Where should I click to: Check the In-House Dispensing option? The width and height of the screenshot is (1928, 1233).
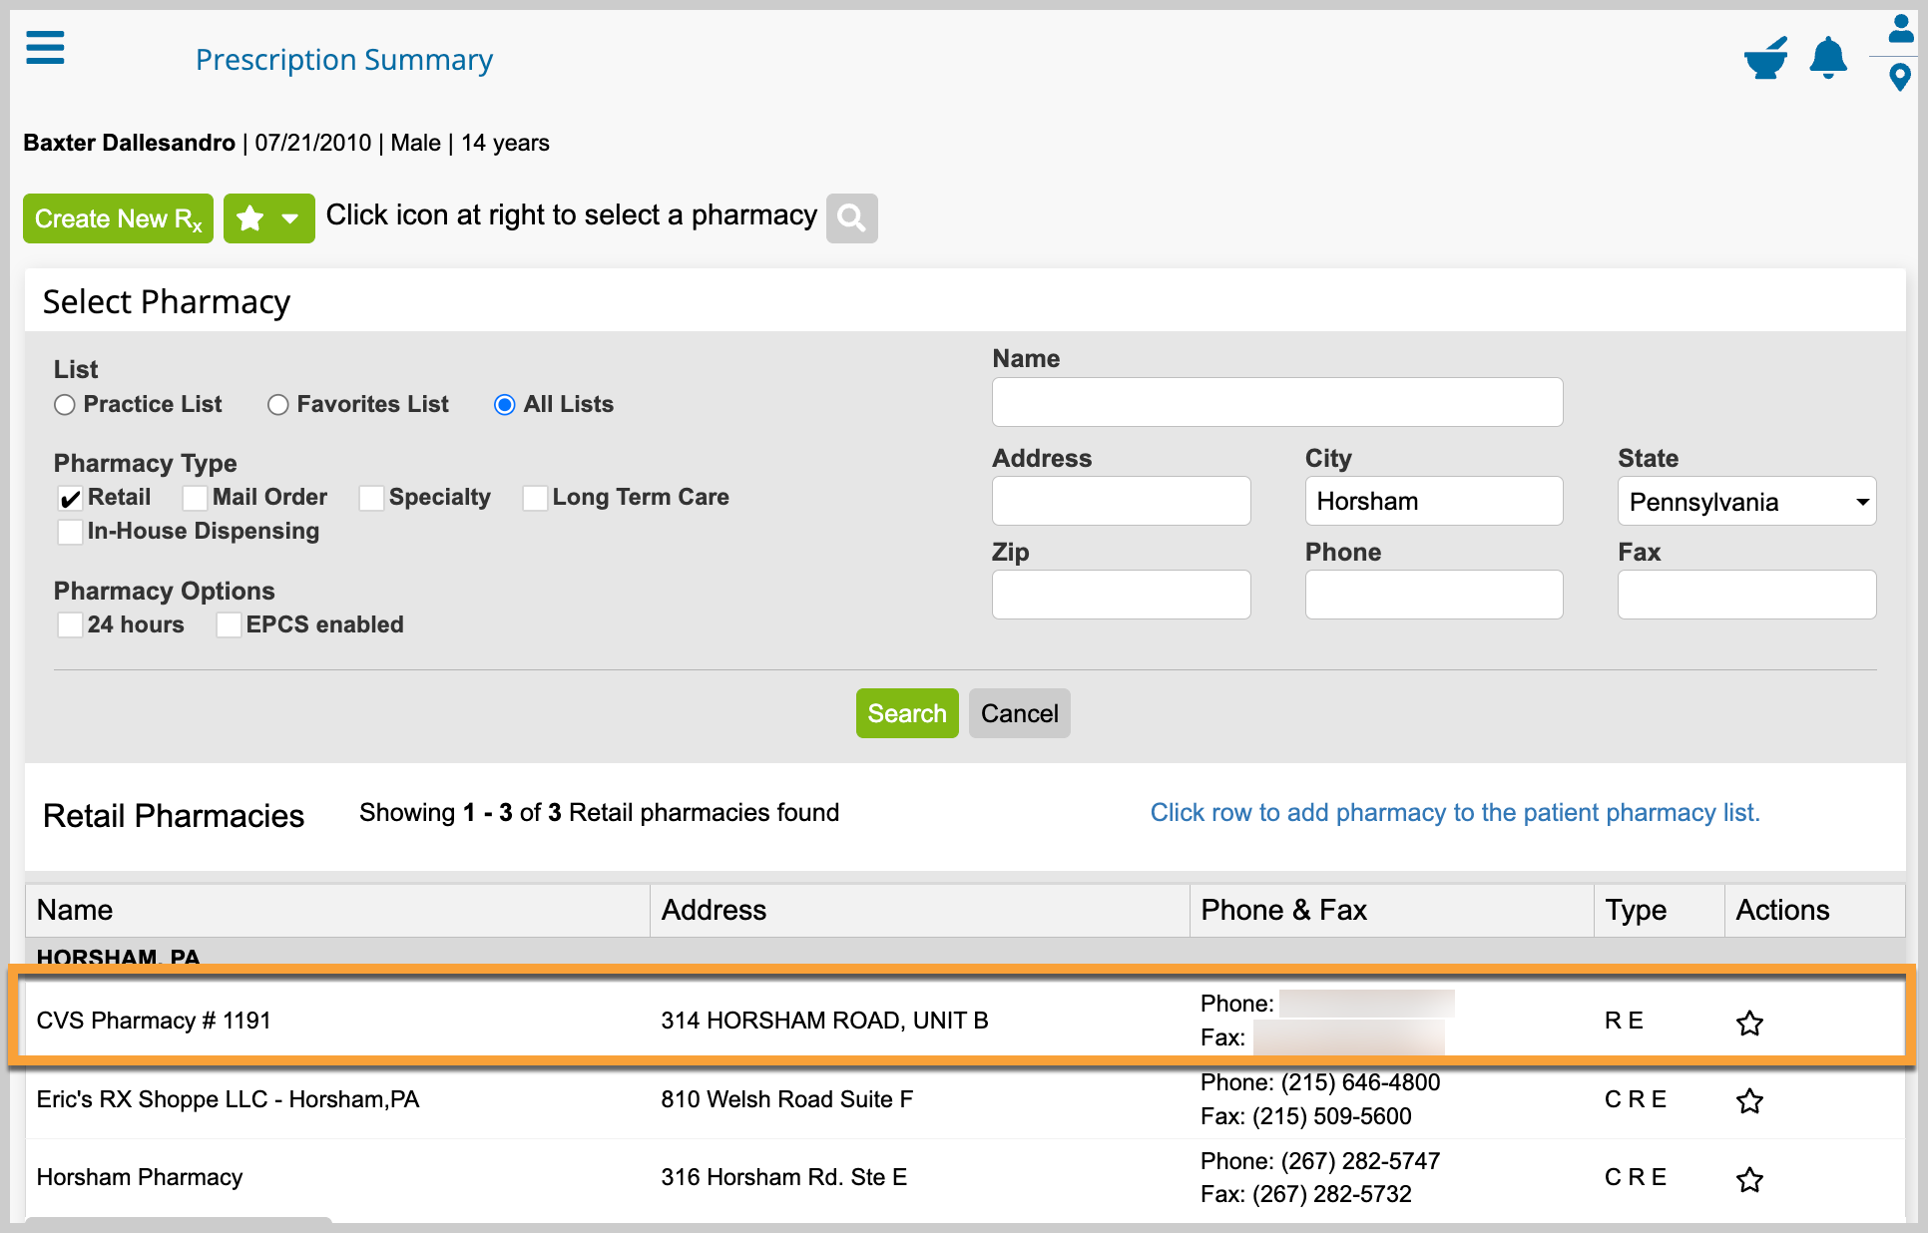coord(70,532)
